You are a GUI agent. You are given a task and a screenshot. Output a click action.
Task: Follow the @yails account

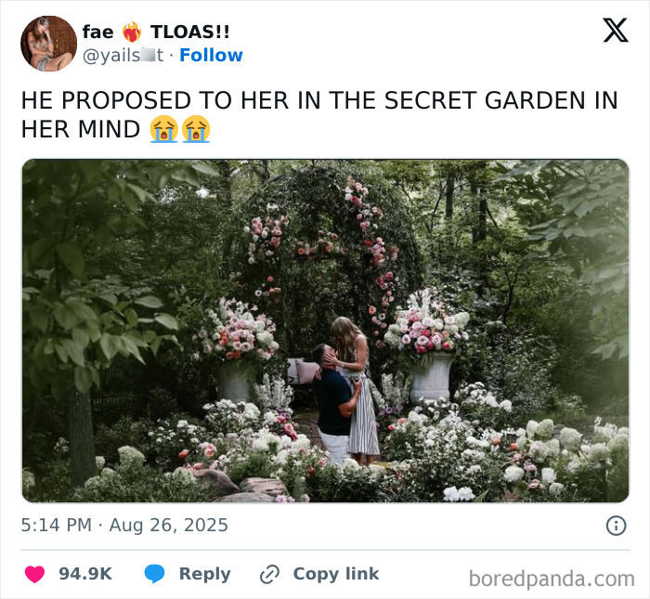pos(211,55)
